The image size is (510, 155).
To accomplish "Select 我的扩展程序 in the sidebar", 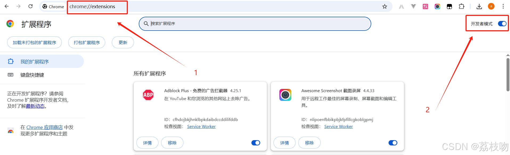I will tap(42, 61).
